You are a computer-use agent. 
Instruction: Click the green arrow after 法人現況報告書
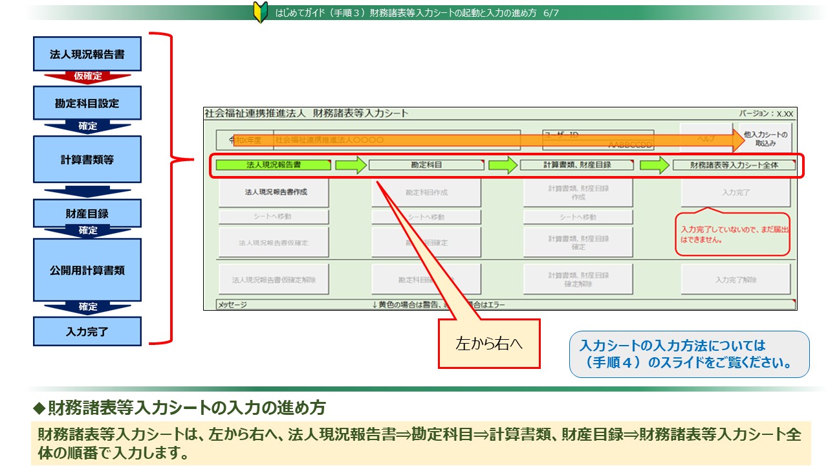click(x=351, y=165)
